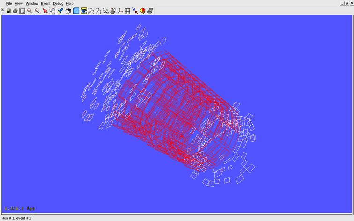This screenshot has width=354, height=221.
Task: Click the home view icon
Action: click(68, 11)
